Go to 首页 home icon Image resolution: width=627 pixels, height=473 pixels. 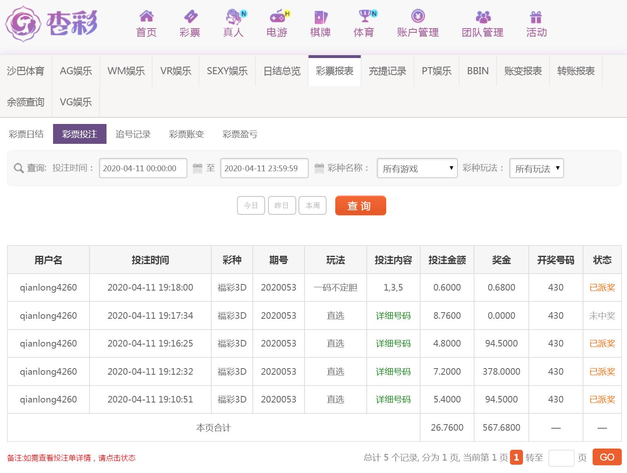pos(146,16)
